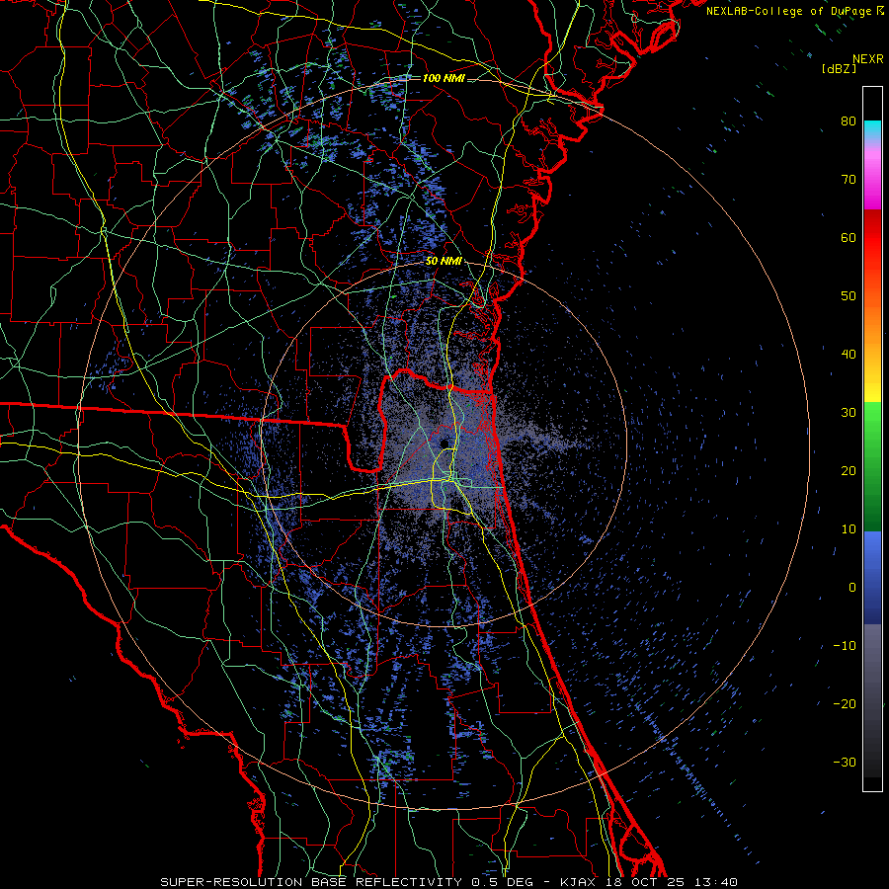The height and width of the screenshot is (889, 889).
Task: Click the 100 NMI range ring label
Action: [x=444, y=78]
